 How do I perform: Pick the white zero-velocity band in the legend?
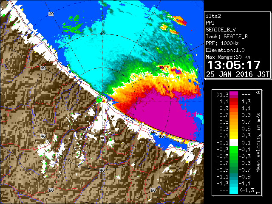pos(234,143)
